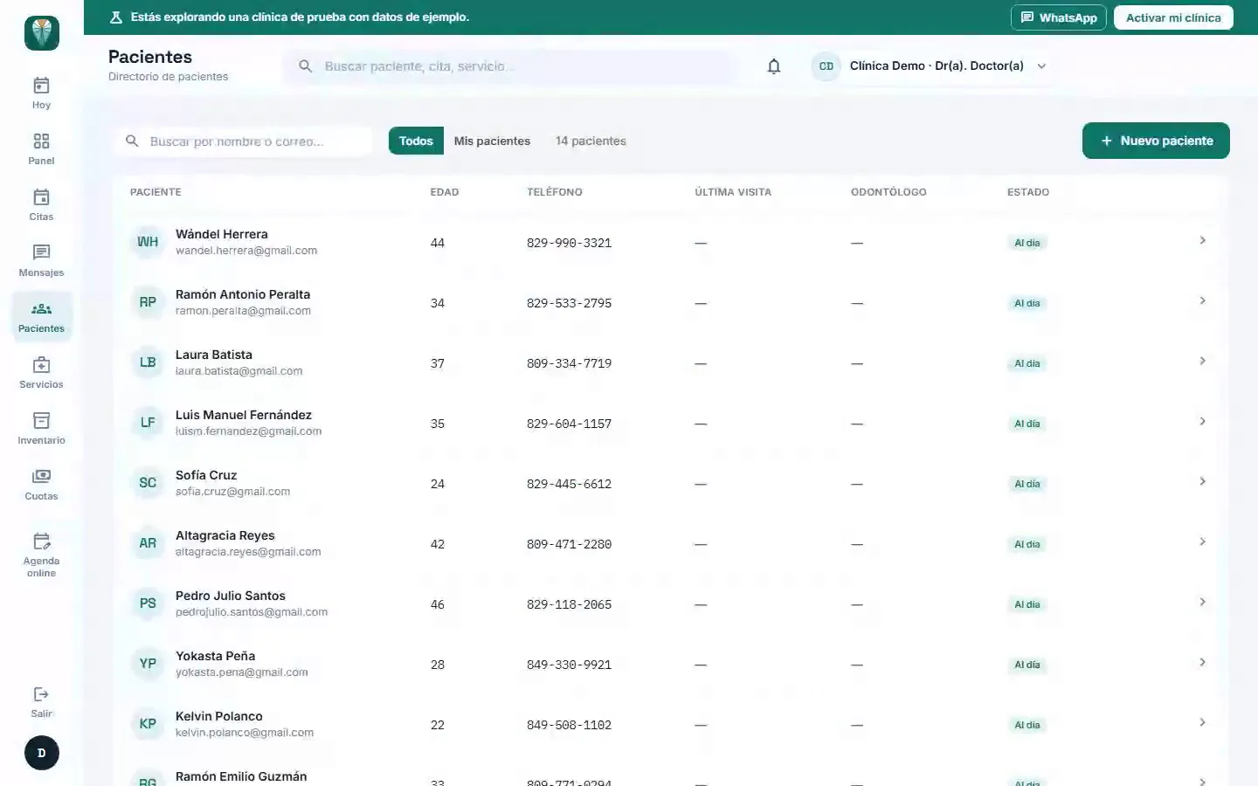Open the Mensajes chat icon
This screenshot has width=1258, height=786.
pyautogui.click(x=41, y=252)
